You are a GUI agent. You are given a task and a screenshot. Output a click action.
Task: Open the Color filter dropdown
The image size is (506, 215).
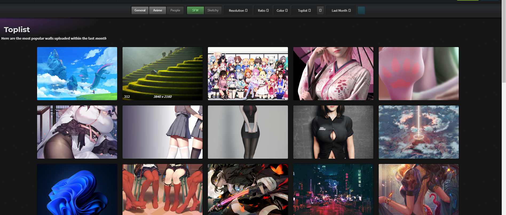tap(282, 11)
